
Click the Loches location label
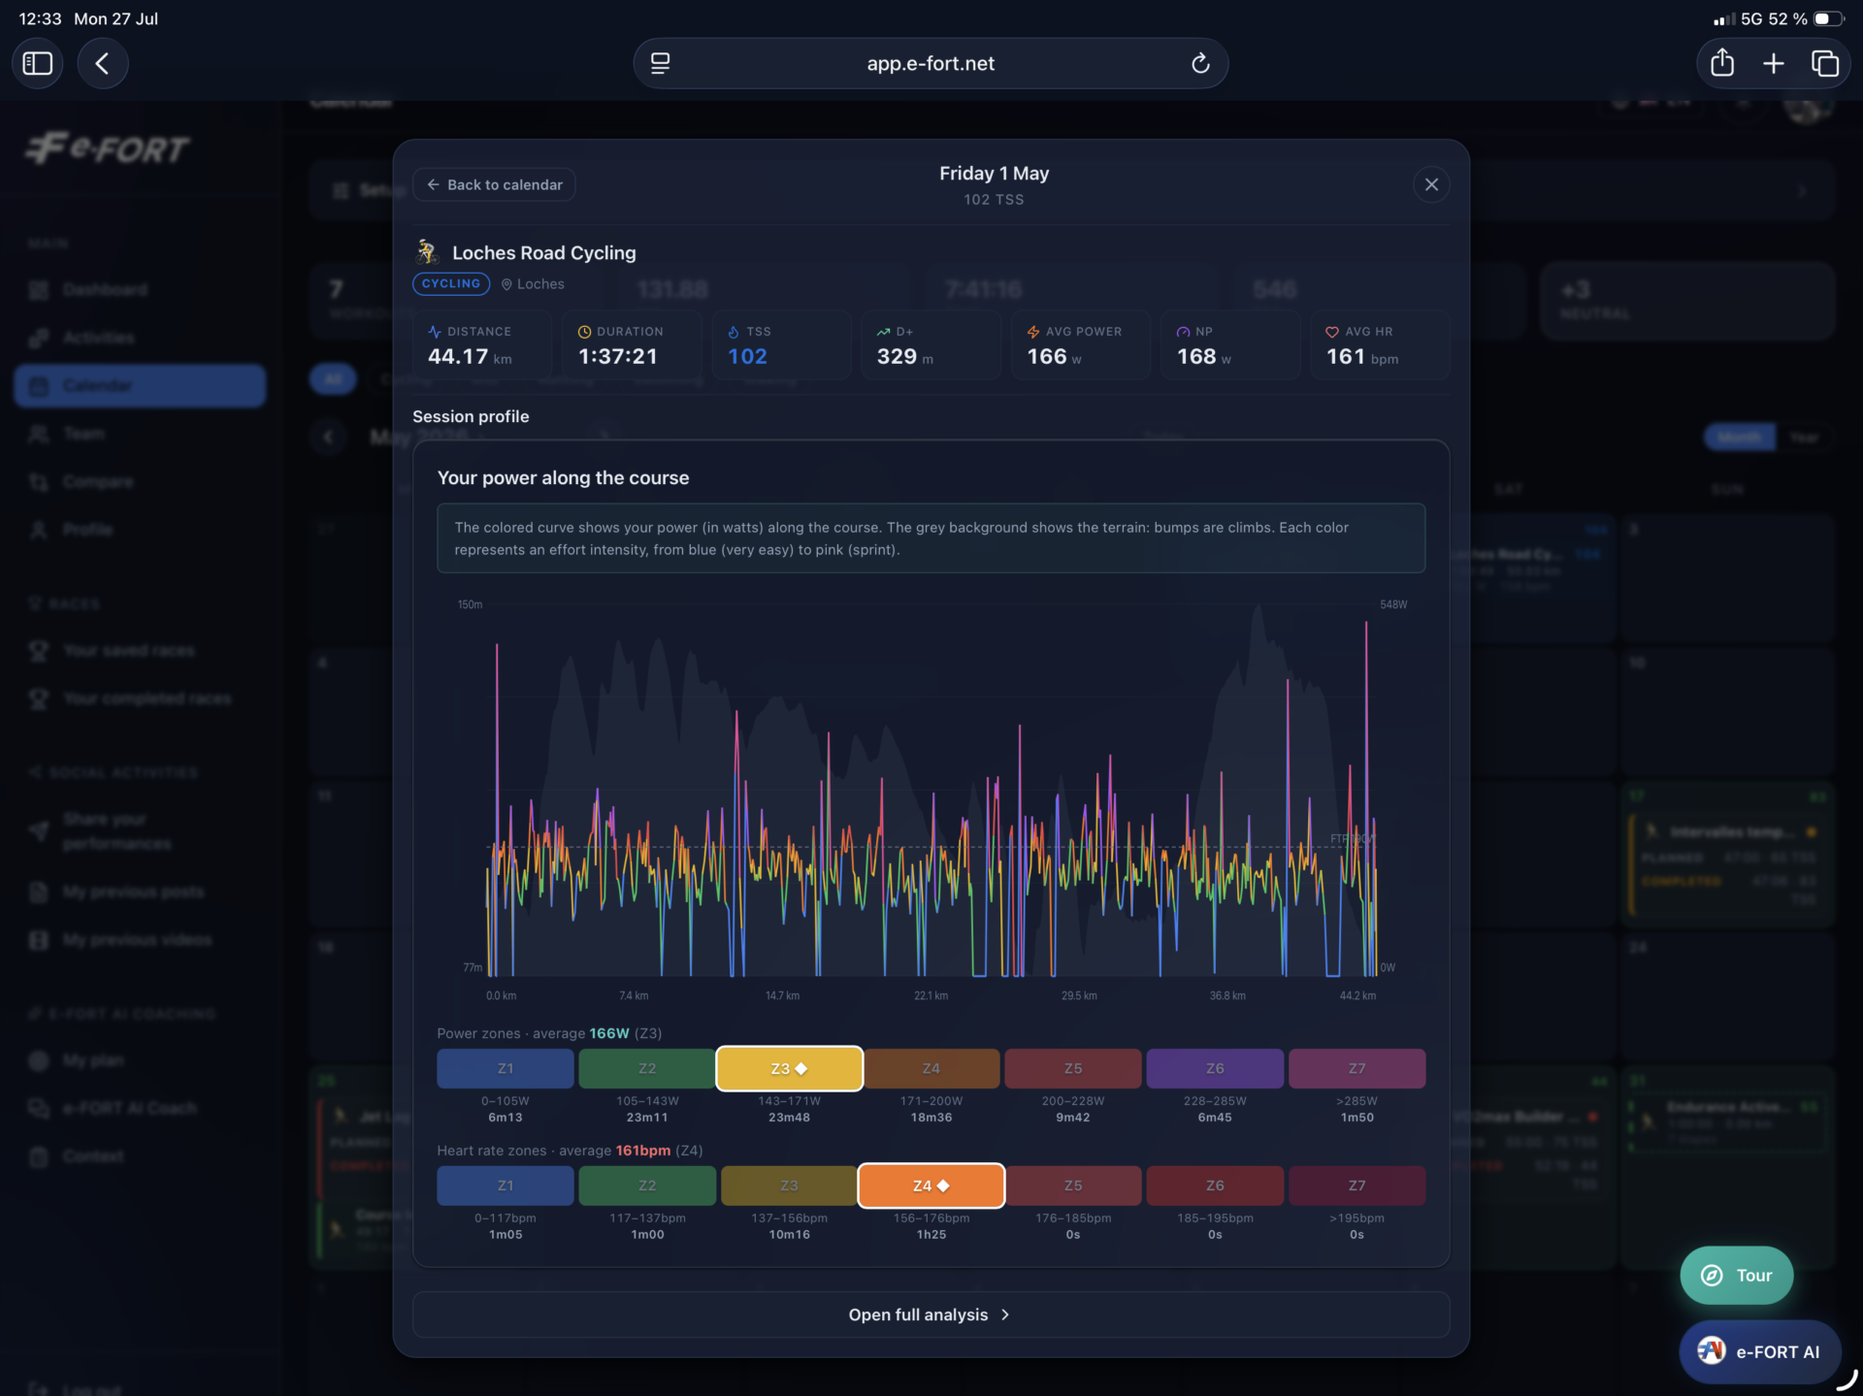[x=533, y=284]
